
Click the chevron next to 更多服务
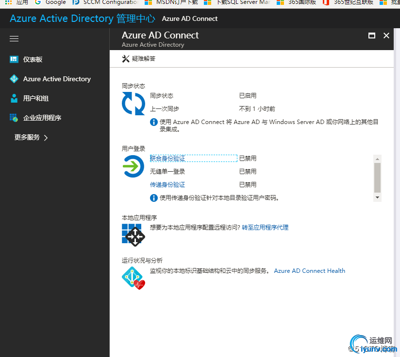coord(46,138)
